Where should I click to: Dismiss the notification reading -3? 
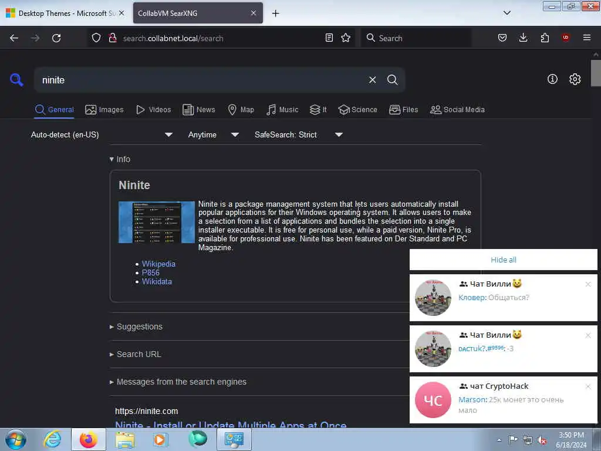point(588,335)
